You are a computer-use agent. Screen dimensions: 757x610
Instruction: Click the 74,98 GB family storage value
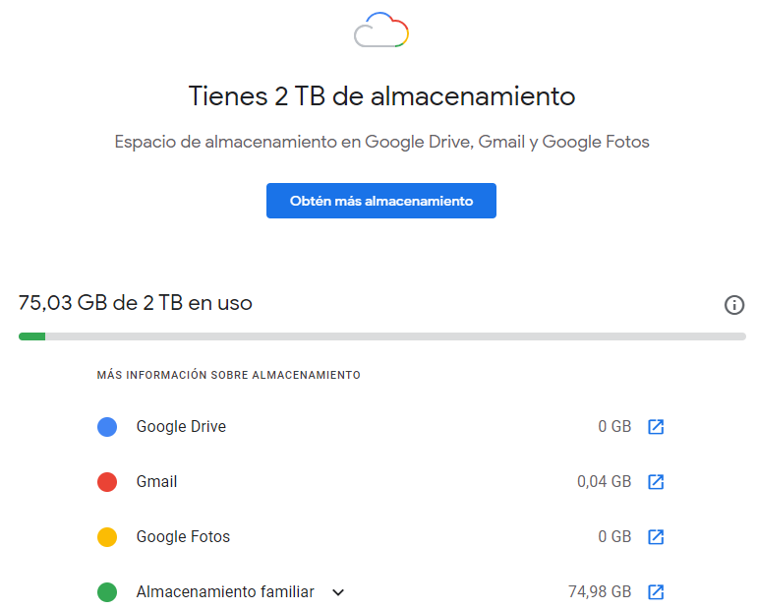(600, 592)
